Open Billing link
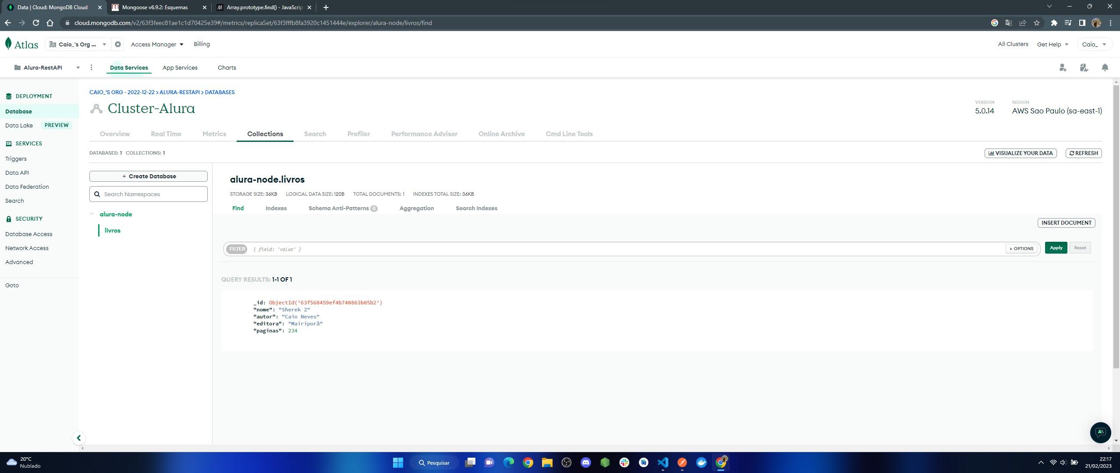The width and height of the screenshot is (1120, 473). click(x=202, y=44)
